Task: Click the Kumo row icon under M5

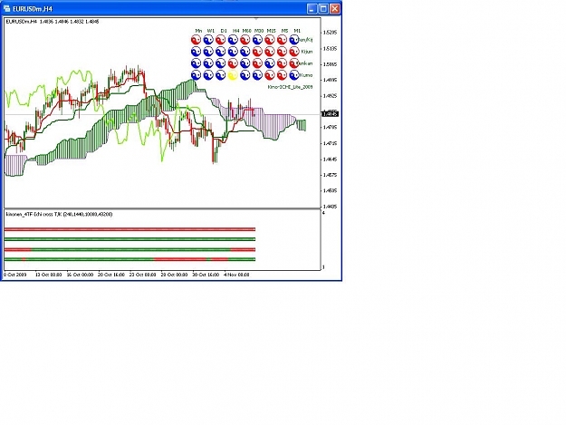Action: 282,75
